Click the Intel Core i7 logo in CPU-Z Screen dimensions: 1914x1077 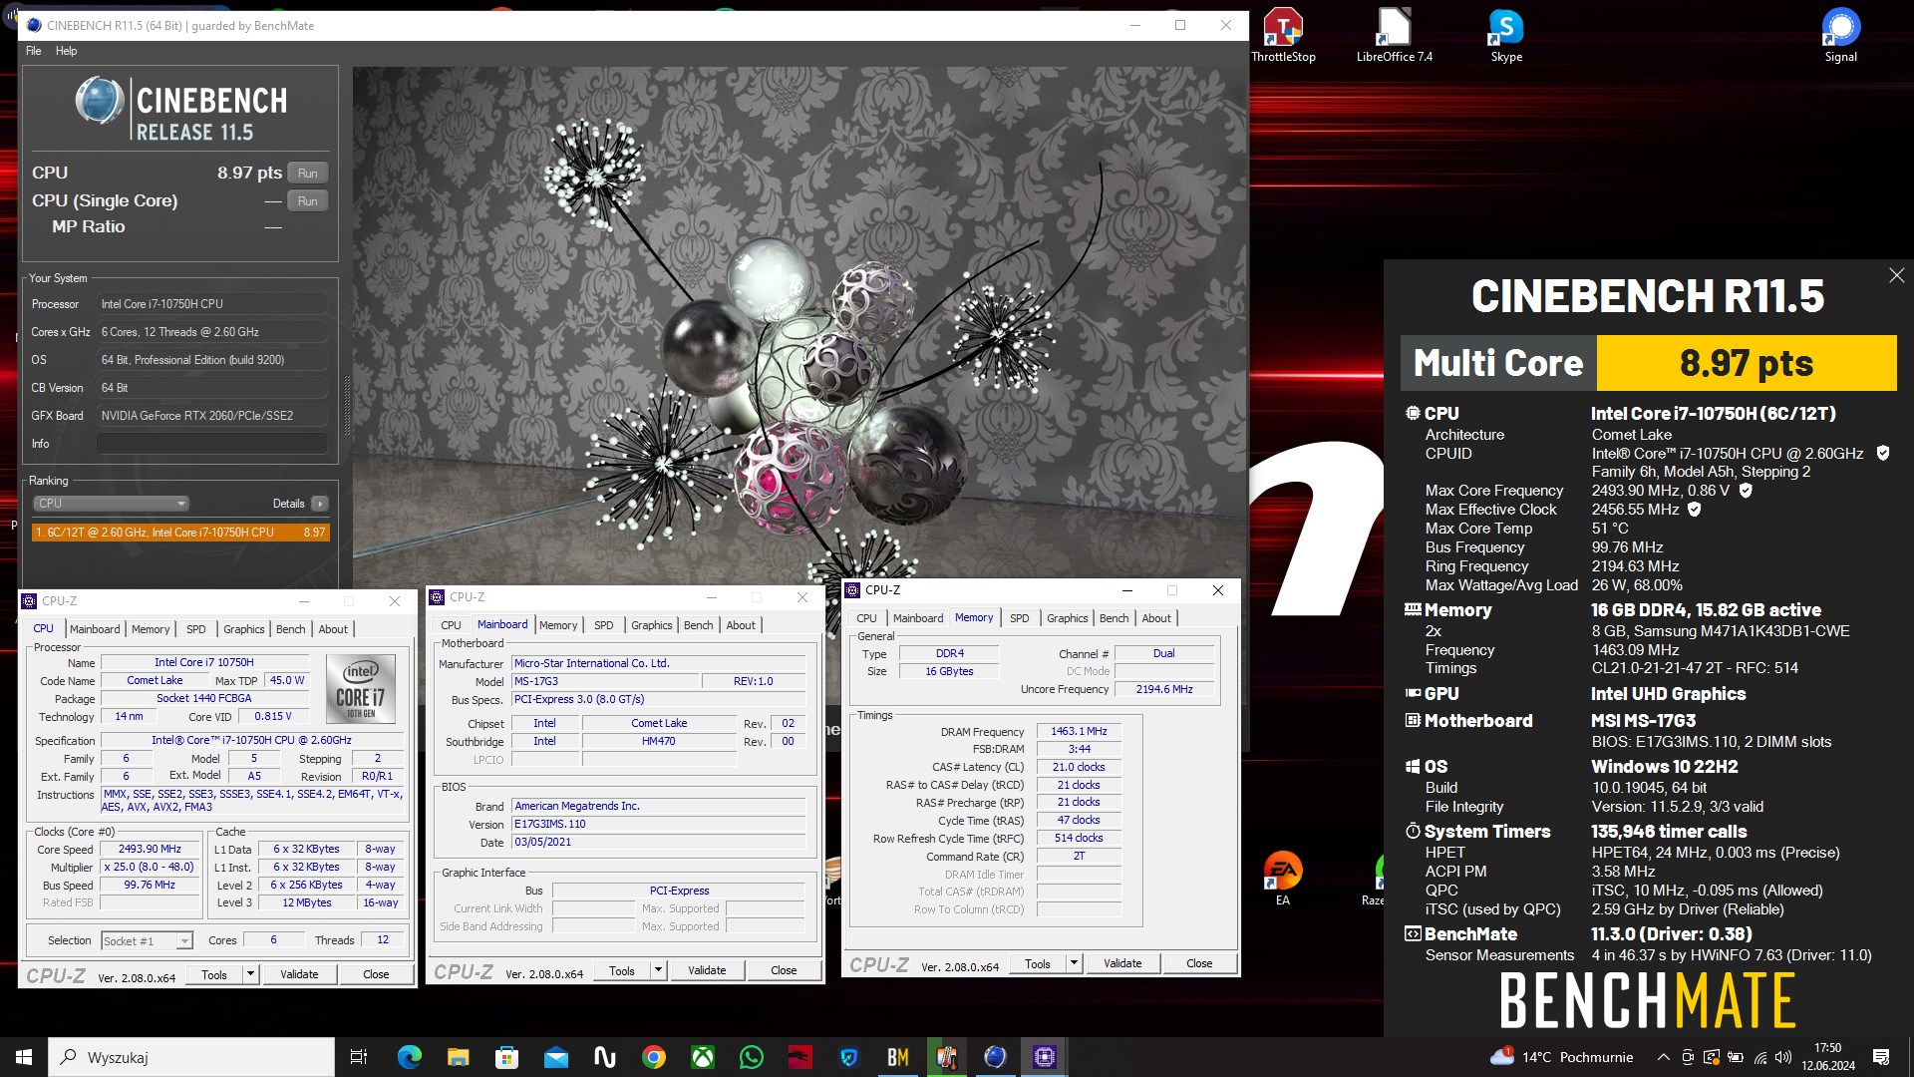(361, 689)
